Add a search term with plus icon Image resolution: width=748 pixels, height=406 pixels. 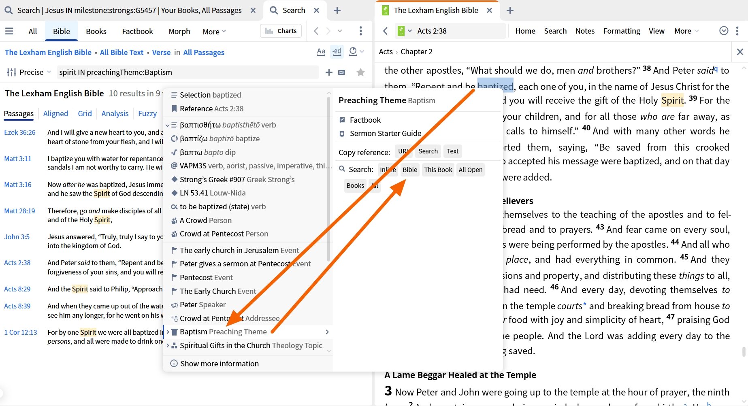[329, 72]
